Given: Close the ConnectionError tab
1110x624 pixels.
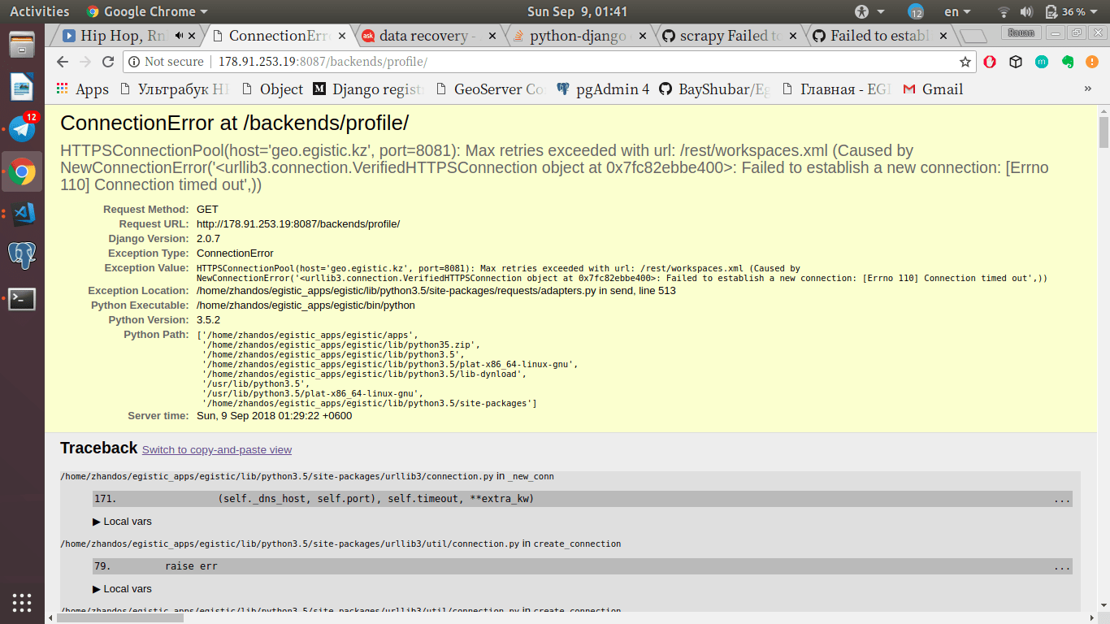Looking at the screenshot, I should point(342,36).
